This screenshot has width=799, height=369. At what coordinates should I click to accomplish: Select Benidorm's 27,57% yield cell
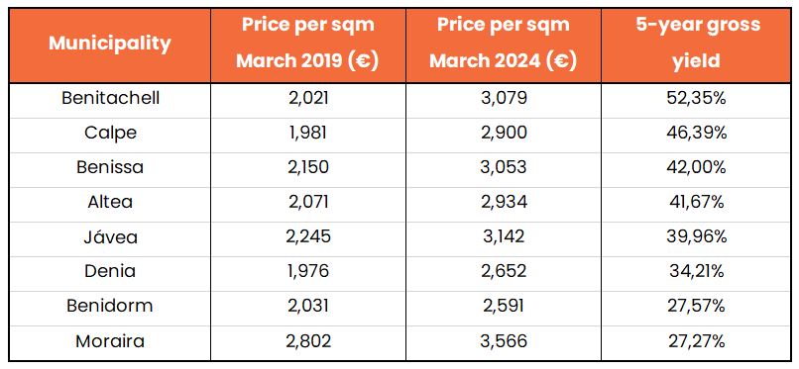point(696,306)
